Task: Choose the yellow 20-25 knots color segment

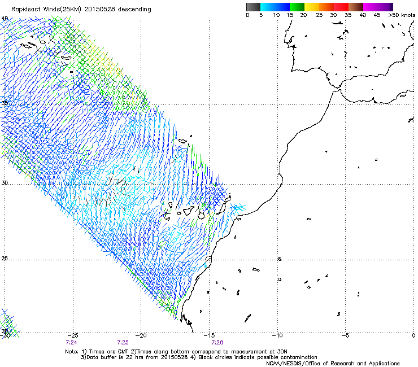Action: click(312, 7)
